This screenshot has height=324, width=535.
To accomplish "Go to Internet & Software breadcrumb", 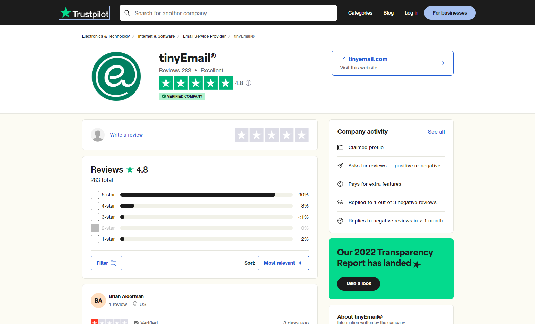I will tap(156, 36).
